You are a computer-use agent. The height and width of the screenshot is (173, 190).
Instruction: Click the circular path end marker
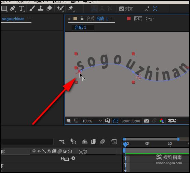[139, 77]
